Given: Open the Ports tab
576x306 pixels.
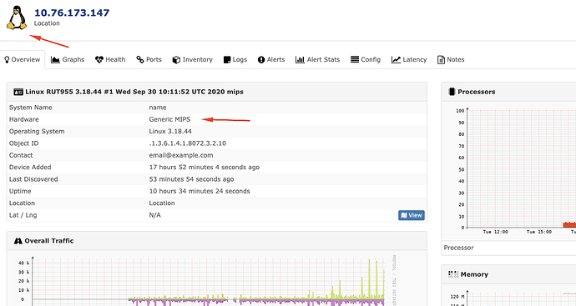Looking at the screenshot, I should click(149, 59).
